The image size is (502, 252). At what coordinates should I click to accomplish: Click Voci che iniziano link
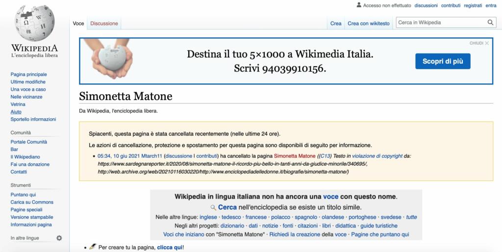184,234
